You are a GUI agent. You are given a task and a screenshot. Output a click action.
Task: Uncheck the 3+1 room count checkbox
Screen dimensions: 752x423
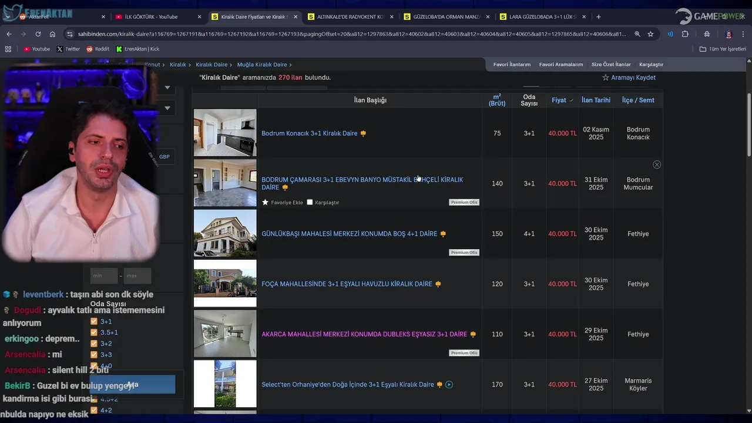point(94,321)
